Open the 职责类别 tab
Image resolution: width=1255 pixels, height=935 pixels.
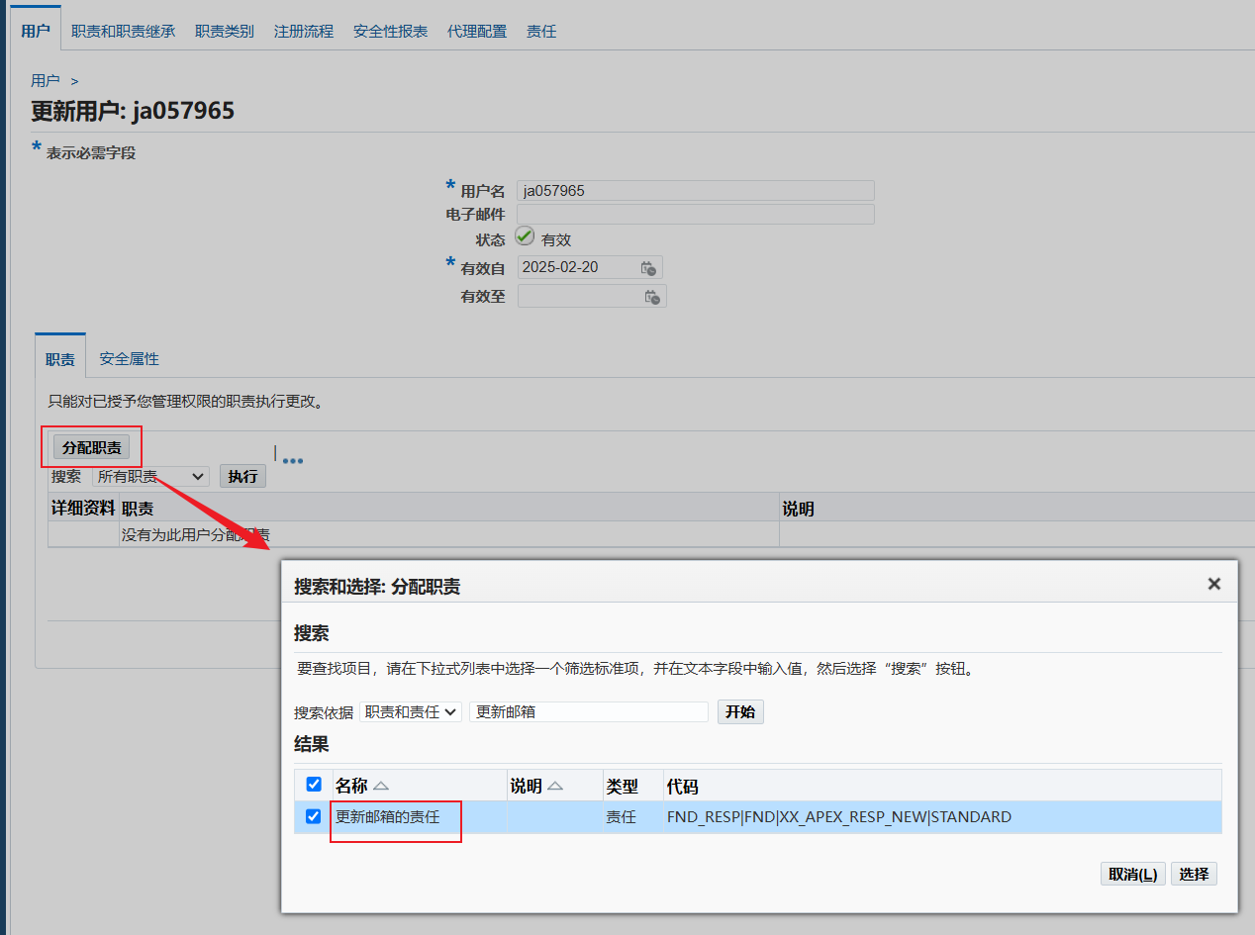click(x=225, y=31)
